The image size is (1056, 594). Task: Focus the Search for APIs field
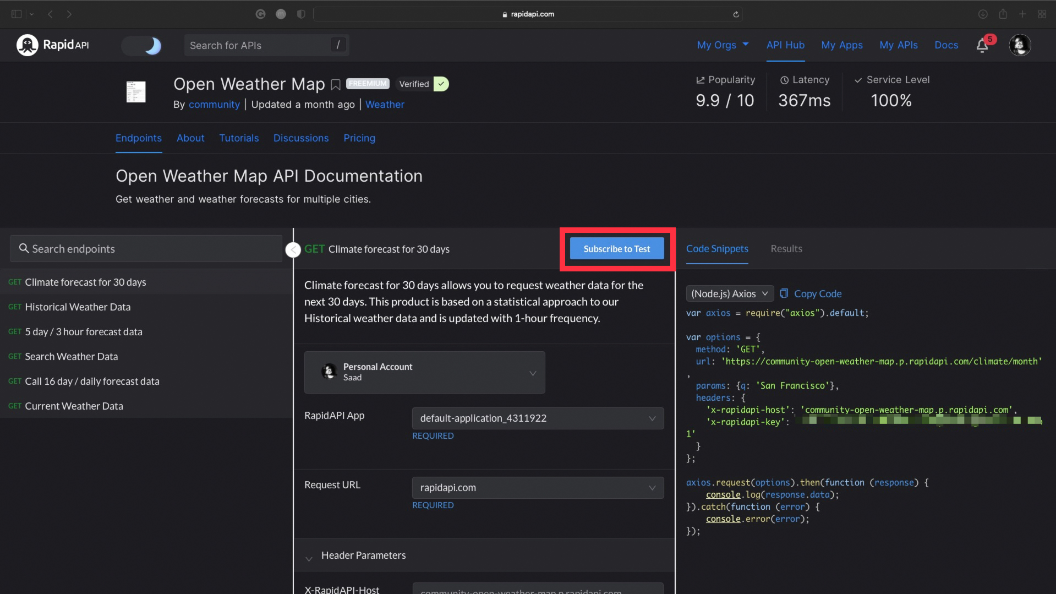click(x=266, y=45)
